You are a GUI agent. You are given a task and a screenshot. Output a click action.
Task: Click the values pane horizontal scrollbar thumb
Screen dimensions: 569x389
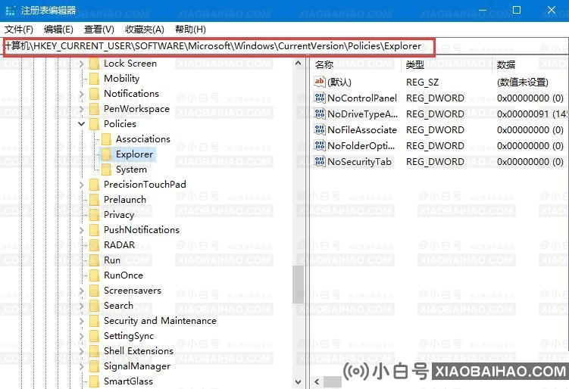(333, 381)
